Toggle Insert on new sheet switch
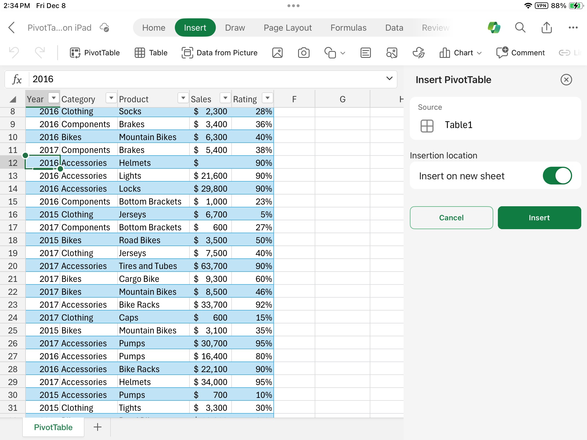The width and height of the screenshot is (587, 440). (x=557, y=176)
